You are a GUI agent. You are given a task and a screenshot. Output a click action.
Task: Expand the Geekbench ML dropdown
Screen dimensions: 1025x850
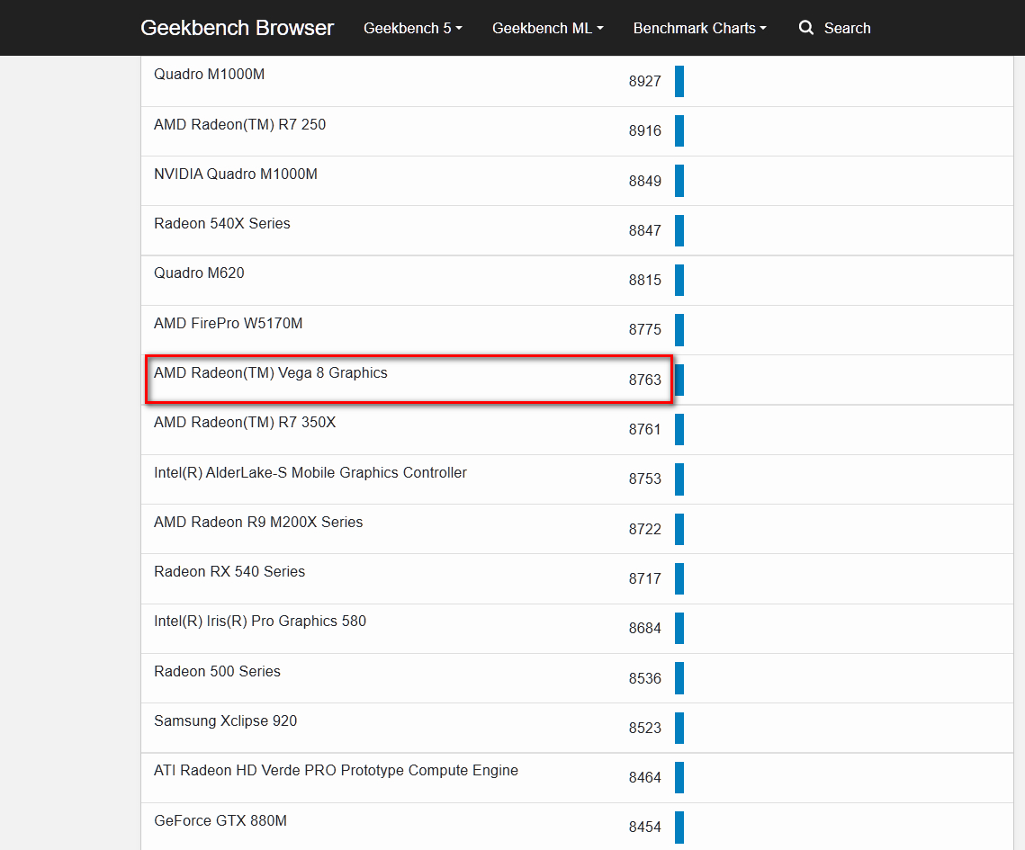pos(547,28)
